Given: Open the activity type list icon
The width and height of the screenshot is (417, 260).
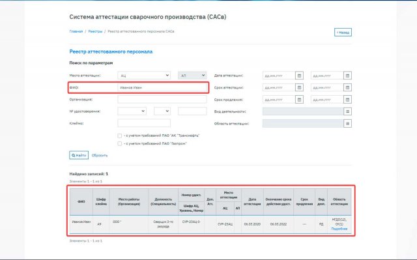Looking at the screenshot, I should point(347,111).
